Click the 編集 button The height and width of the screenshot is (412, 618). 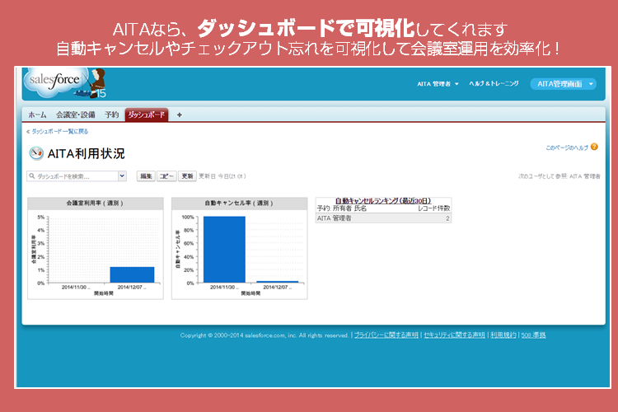coord(146,176)
